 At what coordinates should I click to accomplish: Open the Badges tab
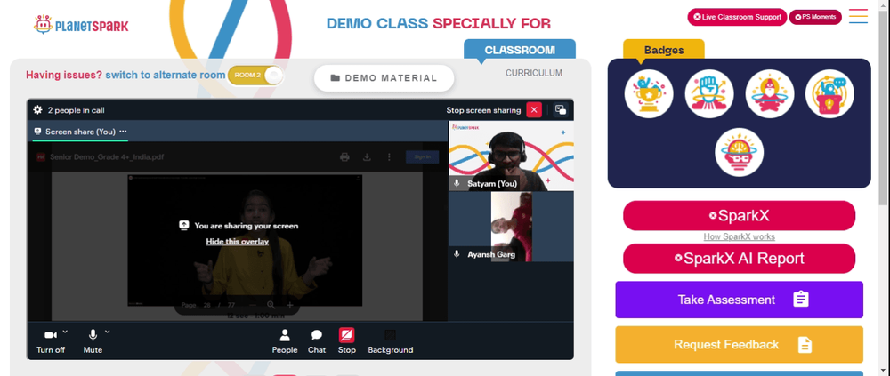(x=664, y=50)
